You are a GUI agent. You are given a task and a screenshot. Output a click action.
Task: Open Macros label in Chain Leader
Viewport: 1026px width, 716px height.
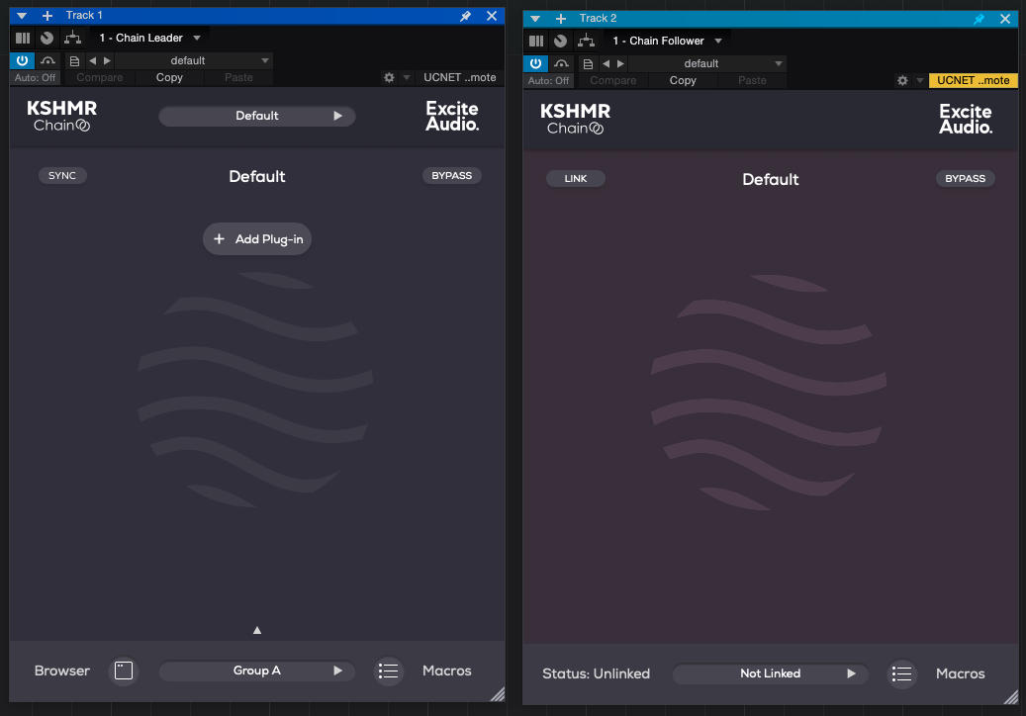(x=447, y=671)
